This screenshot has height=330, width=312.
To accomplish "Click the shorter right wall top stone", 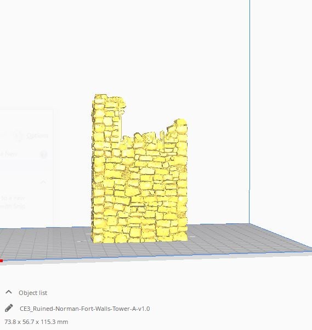I will click(x=181, y=123).
